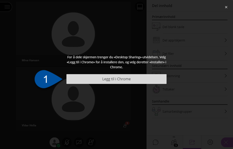Image resolution: width=233 pixels, height=149 pixels.
Task: Click the share files folder icon
Action: coord(156,53)
